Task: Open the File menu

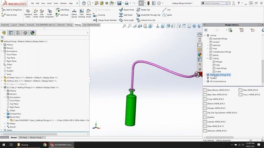Action: click(33, 3)
